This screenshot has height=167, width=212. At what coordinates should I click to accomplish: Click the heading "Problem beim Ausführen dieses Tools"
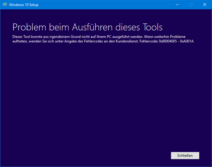point(87,27)
